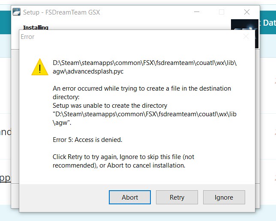Click the Error dialog title text
This screenshot has height=221, width=276.
coord(27,37)
